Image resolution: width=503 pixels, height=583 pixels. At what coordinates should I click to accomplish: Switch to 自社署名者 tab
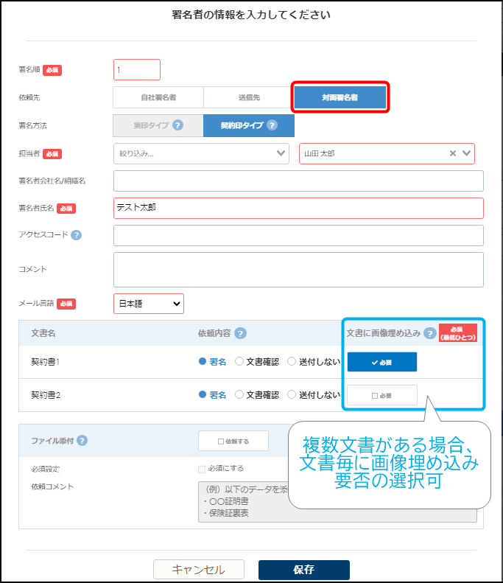(x=158, y=97)
